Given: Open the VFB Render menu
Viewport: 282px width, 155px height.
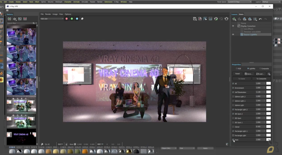Looking at the screenshot, I should point(48,14).
